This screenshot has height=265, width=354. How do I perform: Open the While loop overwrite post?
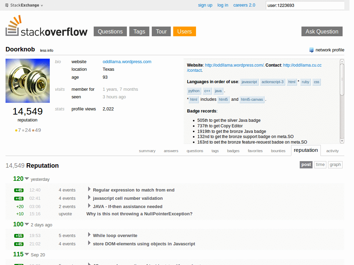(115, 236)
